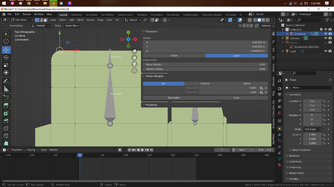Click the Normalize vertex weights button
Screen dimensions: 334x187
pyautogui.click(x=174, y=98)
